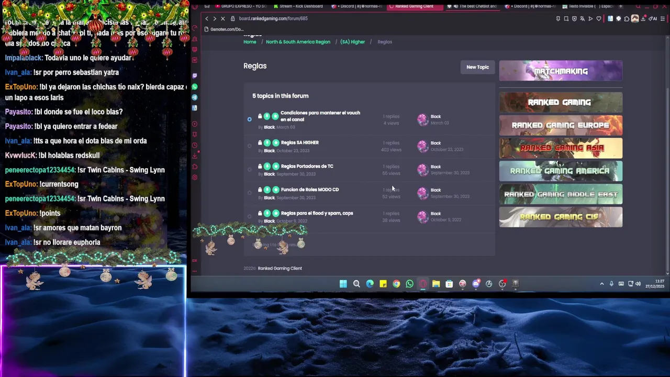
Task: Open Windows taskbar search
Action: click(356, 284)
